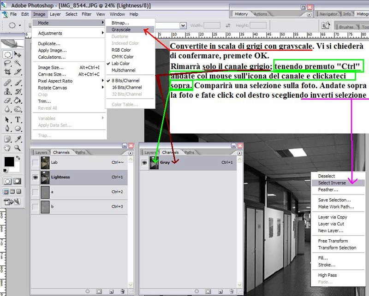Select the Move tool
This screenshot has height=296, width=369.
(x=18, y=54)
